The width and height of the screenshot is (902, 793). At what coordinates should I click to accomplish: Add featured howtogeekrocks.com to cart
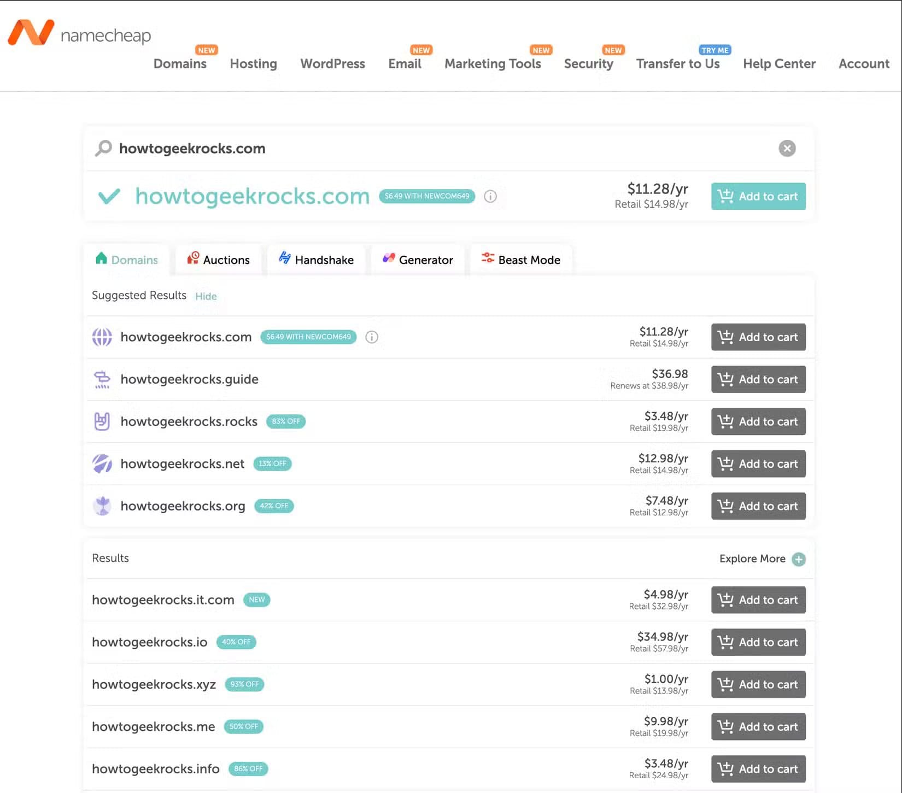[x=758, y=196]
